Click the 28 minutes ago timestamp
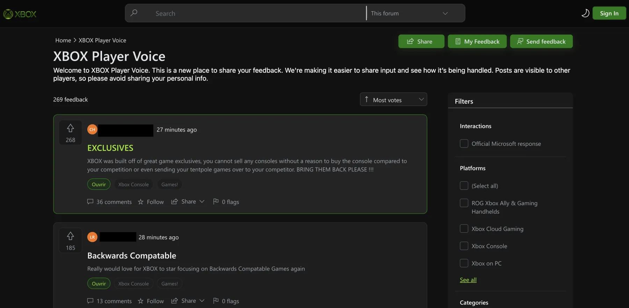The height and width of the screenshot is (308, 629). 159,237
